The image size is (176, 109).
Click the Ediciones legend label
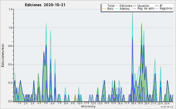coord(126,6)
